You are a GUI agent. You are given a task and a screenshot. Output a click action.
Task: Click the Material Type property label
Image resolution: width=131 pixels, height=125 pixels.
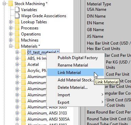point(99,4)
